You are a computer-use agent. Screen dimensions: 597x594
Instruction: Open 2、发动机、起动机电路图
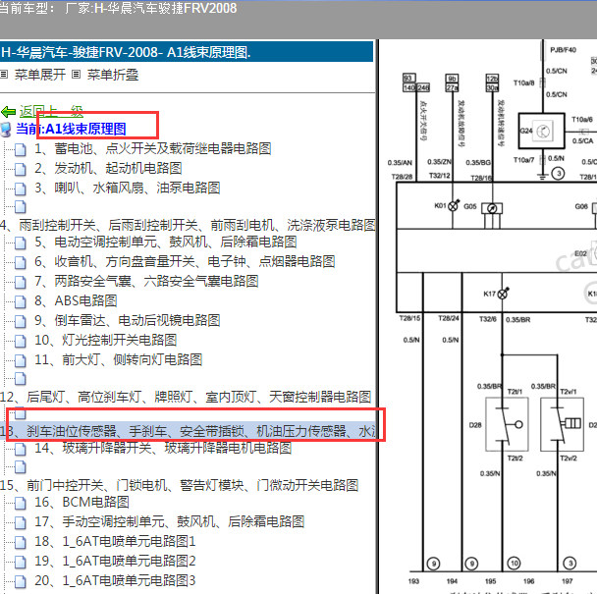pos(108,168)
